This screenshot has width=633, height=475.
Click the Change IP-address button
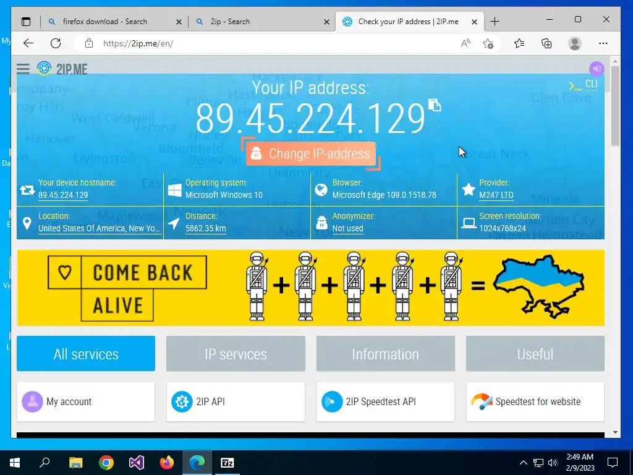(311, 153)
